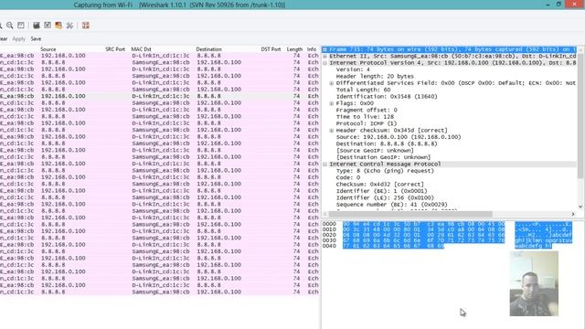Select the 'Time to live: 128' line

(x=365, y=117)
